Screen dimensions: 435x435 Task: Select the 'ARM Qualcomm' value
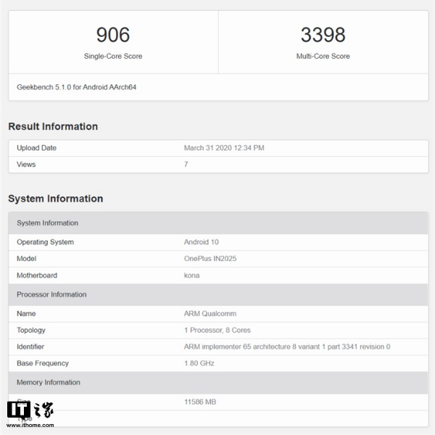(210, 313)
